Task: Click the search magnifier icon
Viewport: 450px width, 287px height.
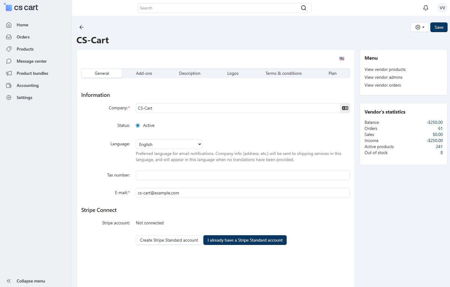Action: pos(304,8)
